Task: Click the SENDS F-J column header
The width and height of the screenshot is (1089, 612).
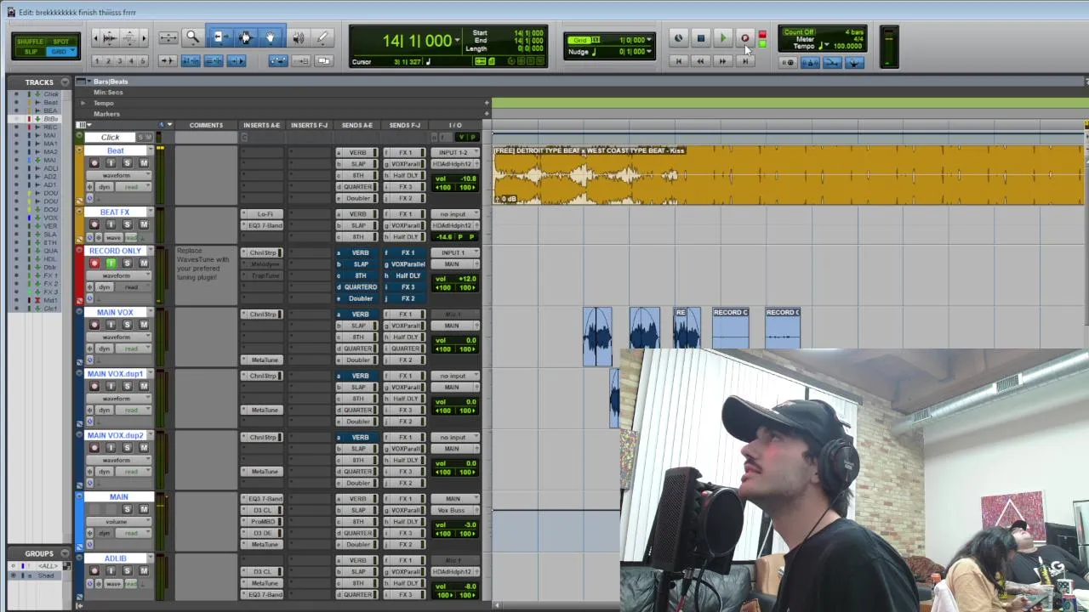Action: click(405, 125)
